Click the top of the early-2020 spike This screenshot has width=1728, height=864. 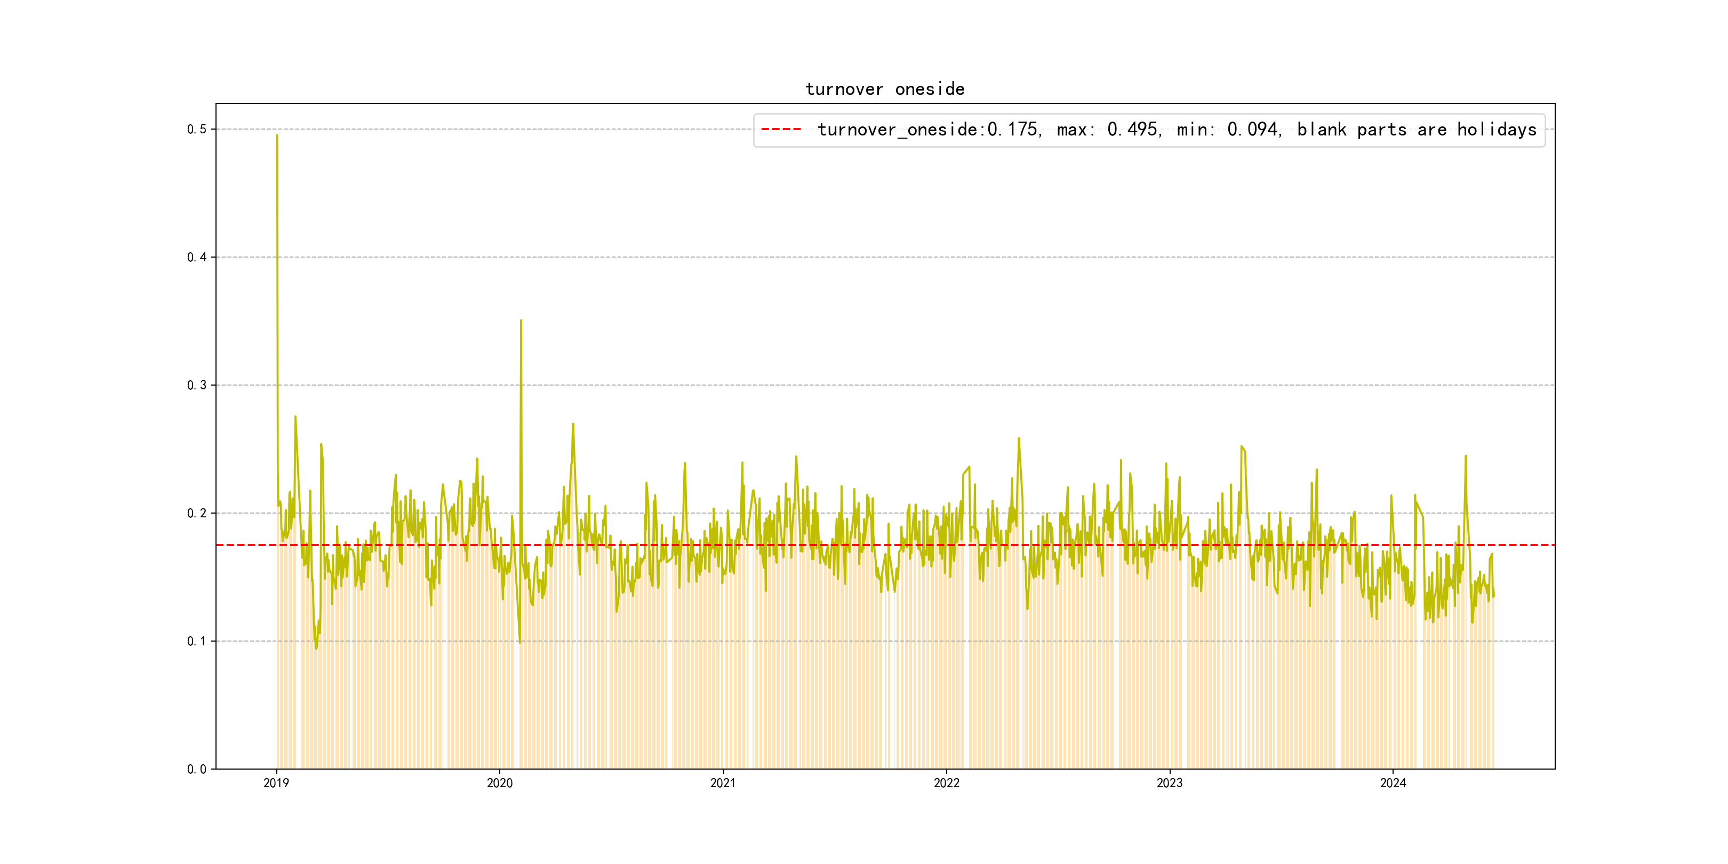click(521, 321)
